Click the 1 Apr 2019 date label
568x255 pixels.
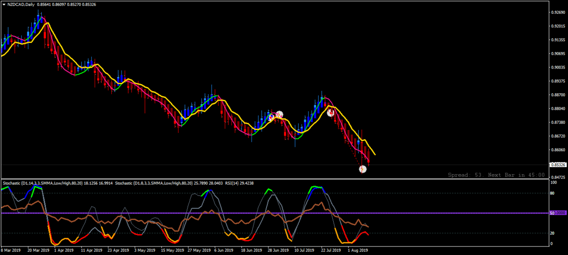click(x=63, y=250)
